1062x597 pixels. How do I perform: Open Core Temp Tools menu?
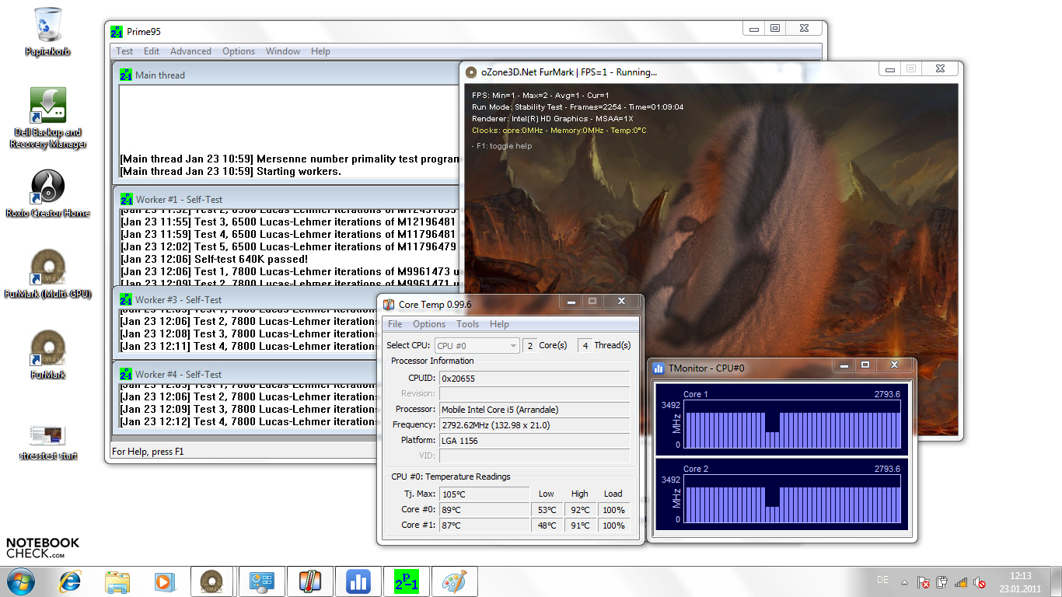[x=468, y=324]
